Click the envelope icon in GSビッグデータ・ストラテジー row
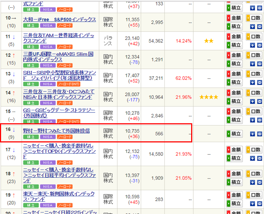264x214 pixels. (259, 120)
